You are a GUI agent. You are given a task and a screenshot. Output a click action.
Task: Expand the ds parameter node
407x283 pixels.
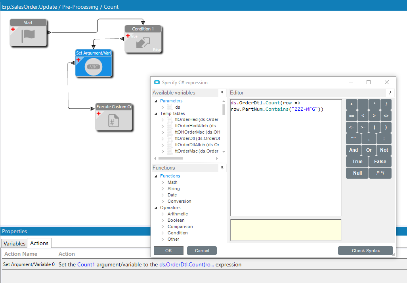163,107
